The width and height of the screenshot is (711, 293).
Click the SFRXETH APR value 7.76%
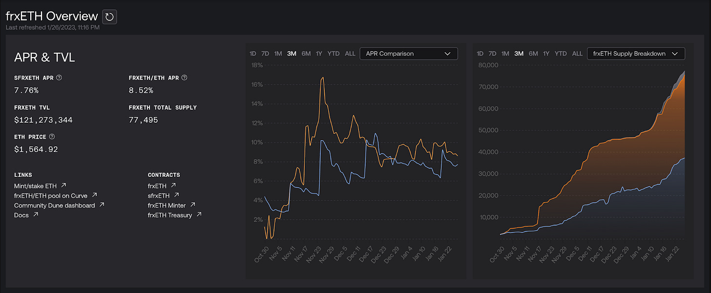click(x=26, y=90)
